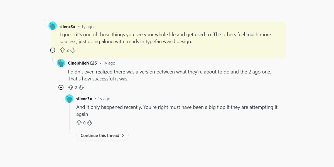Click CinephileNC25's avatar
334x167 pixels.
61,63
